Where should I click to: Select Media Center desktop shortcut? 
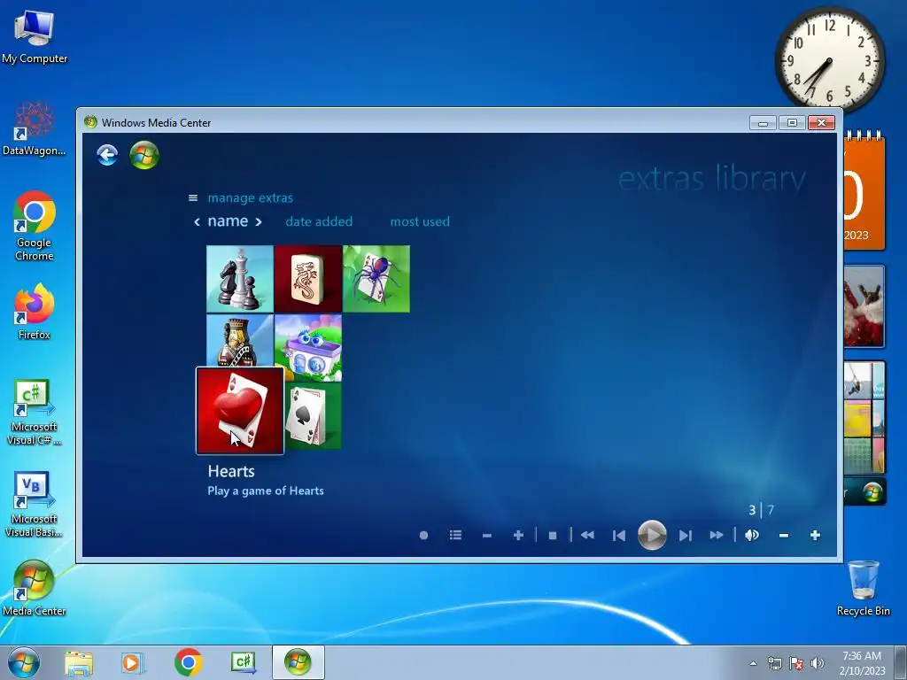click(35, 589)
